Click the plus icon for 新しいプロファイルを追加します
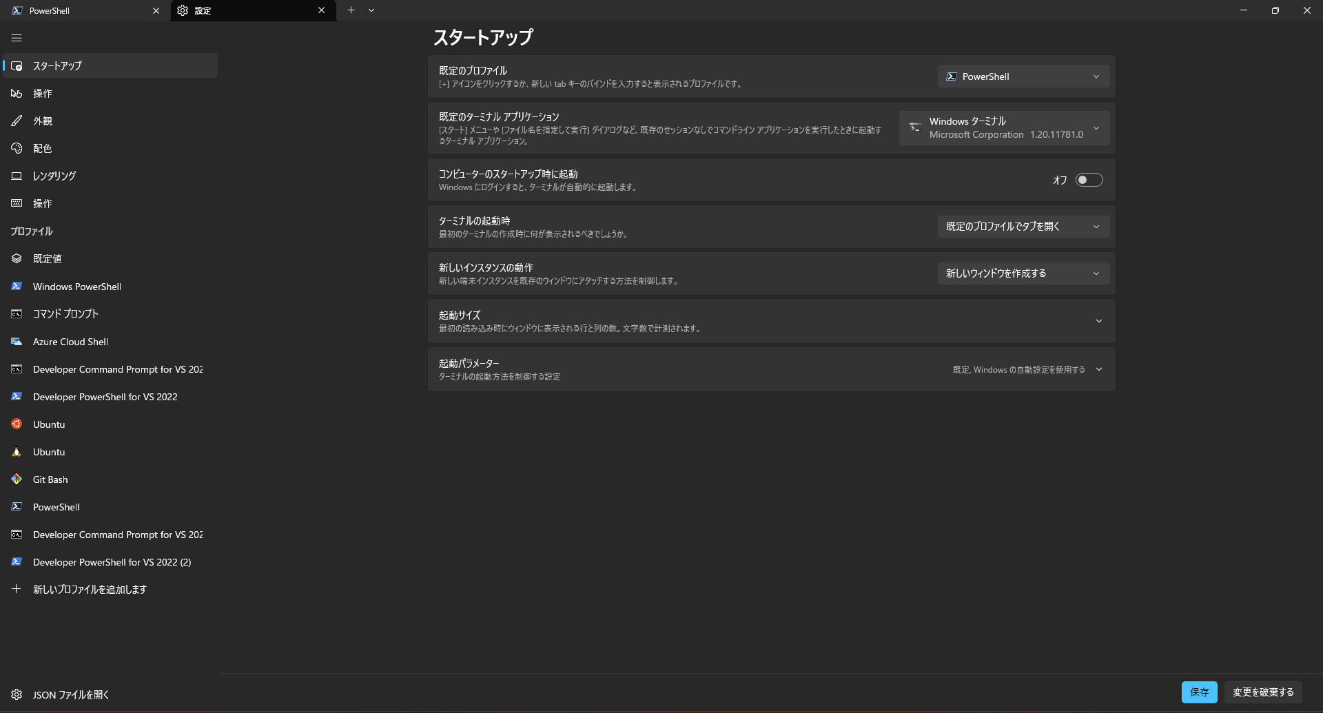The image size is (1323, 713). coord(17,589)
